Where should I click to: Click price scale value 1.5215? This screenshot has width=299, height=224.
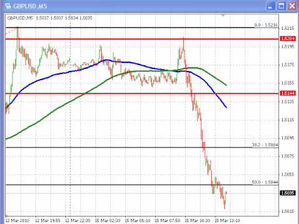288,29
